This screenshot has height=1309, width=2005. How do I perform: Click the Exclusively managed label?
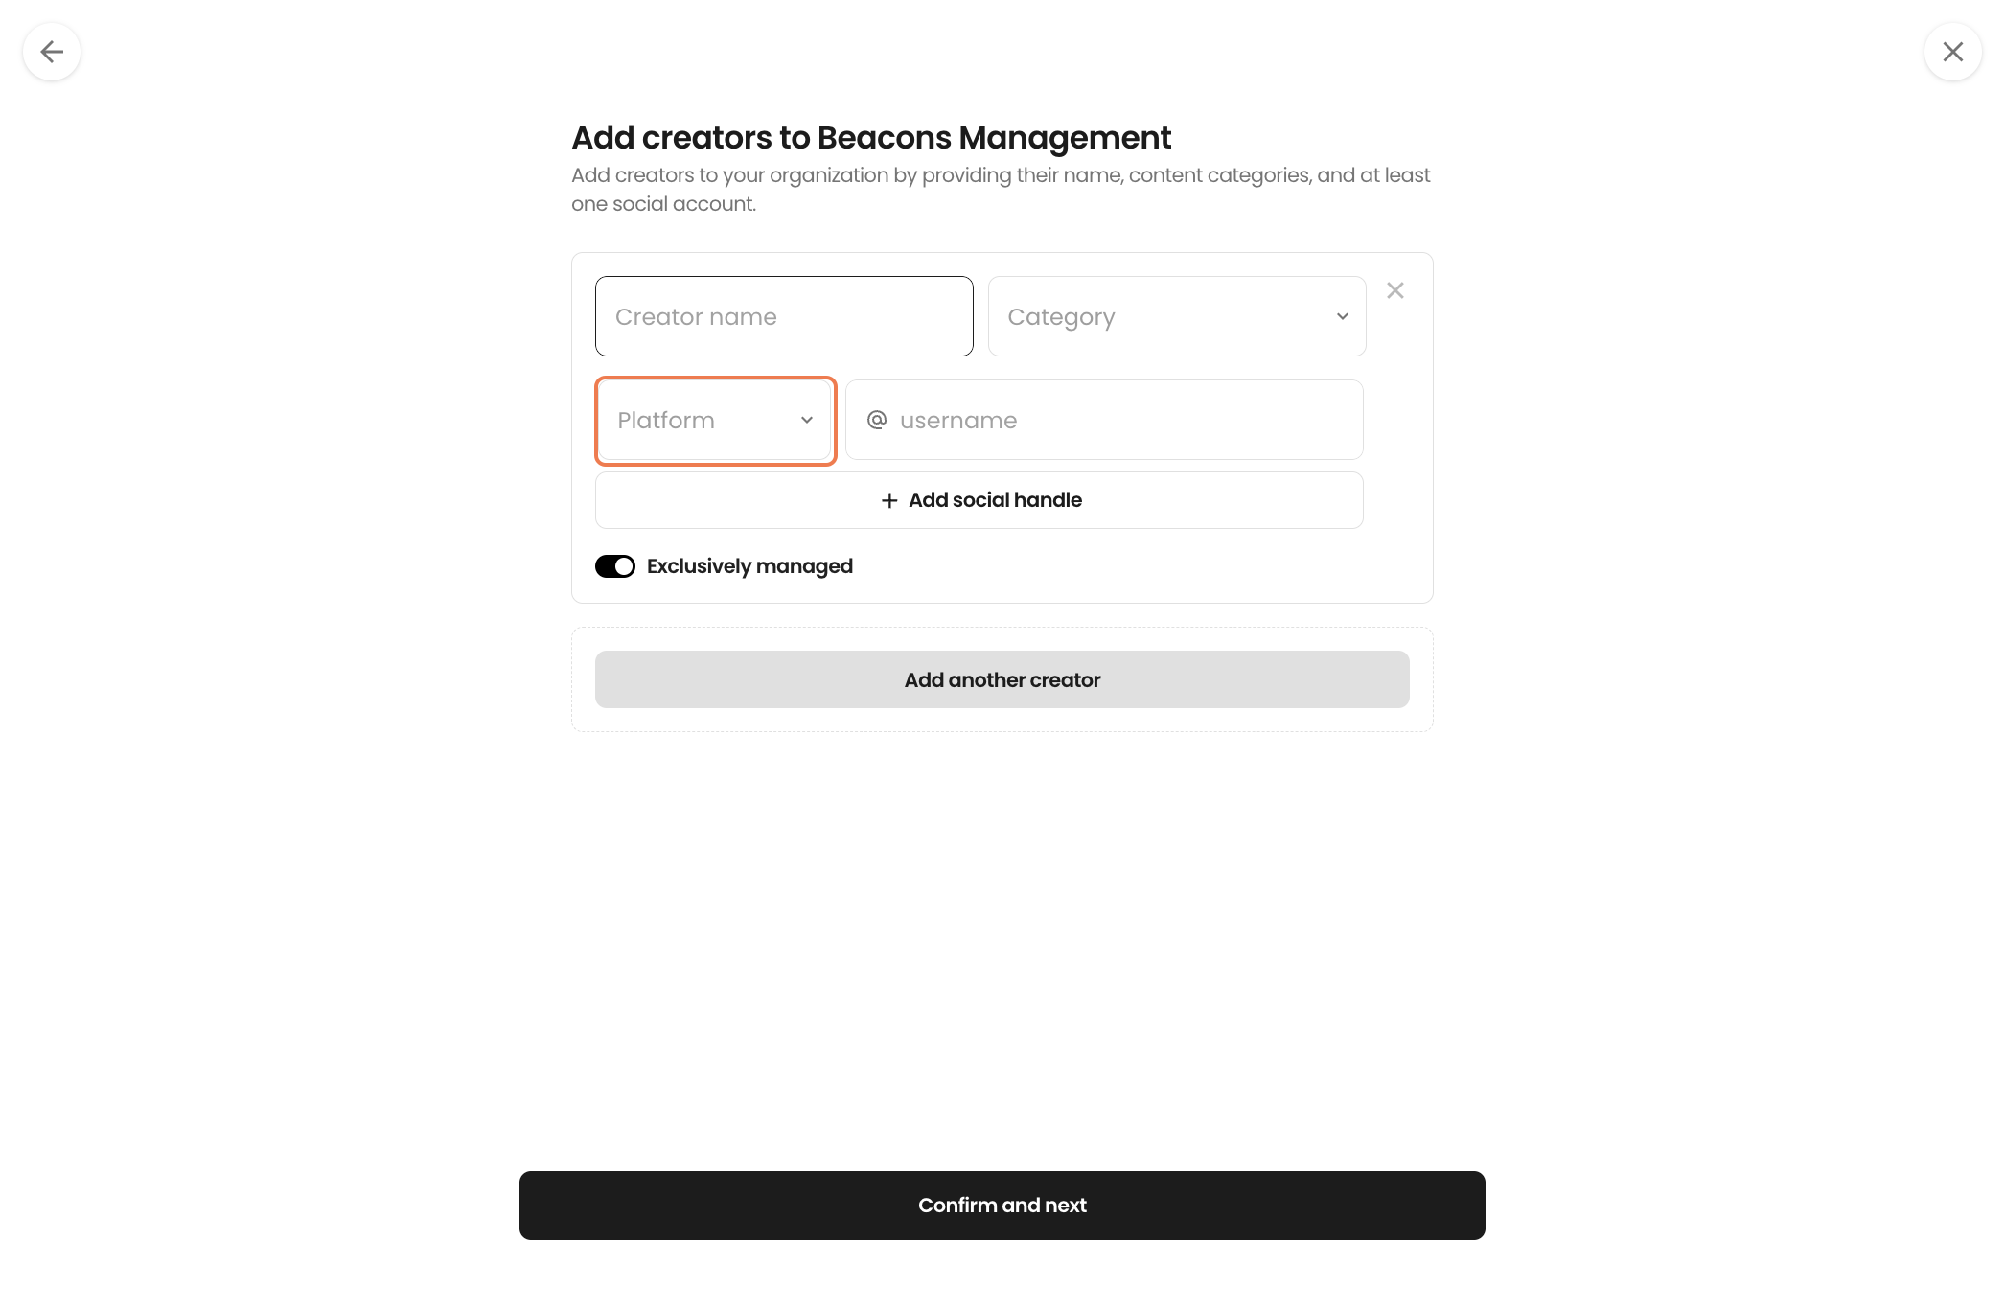click(x=749, y=566)
